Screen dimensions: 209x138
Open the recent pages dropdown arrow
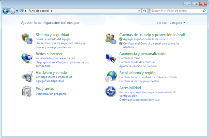[x=17, y=11]
